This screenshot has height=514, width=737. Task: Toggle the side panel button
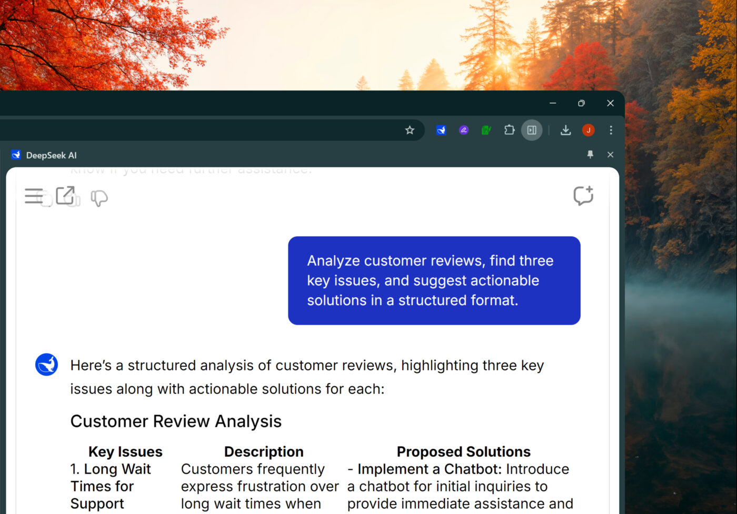pos(532,130)
